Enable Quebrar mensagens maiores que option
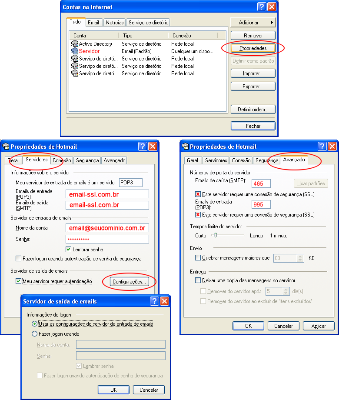Screen dimensions: 339x400 pos(198,258)
